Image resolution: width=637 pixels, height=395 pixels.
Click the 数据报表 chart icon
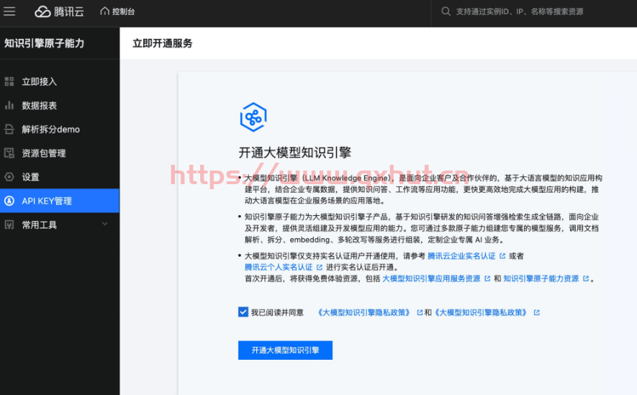coord(9,106)
